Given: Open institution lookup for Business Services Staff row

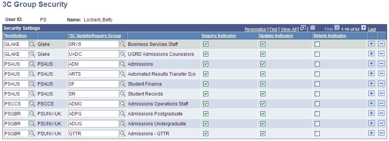Looking at the screenshot, I should [x=33, y=44].
